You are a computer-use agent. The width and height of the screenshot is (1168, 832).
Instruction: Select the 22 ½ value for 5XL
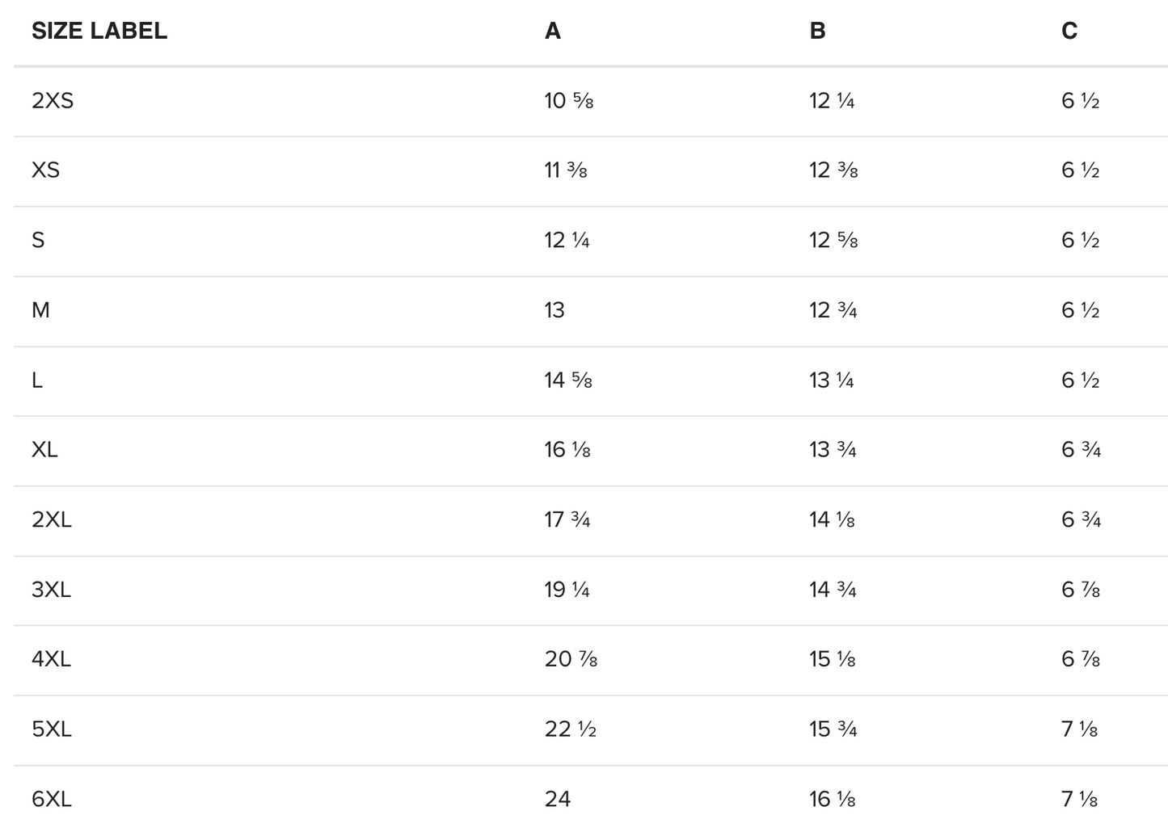570,729
